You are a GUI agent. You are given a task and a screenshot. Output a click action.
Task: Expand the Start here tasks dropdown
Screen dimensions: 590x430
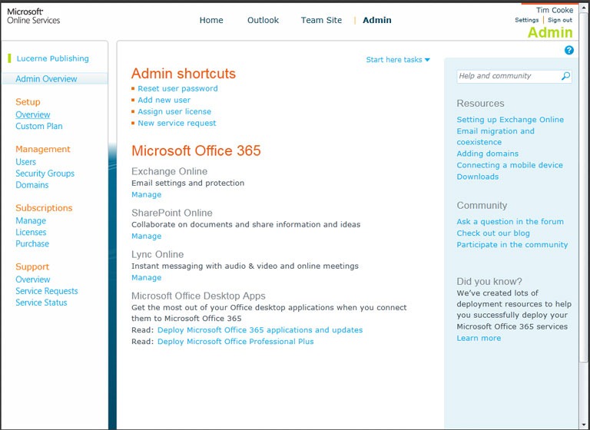(398, 60)
